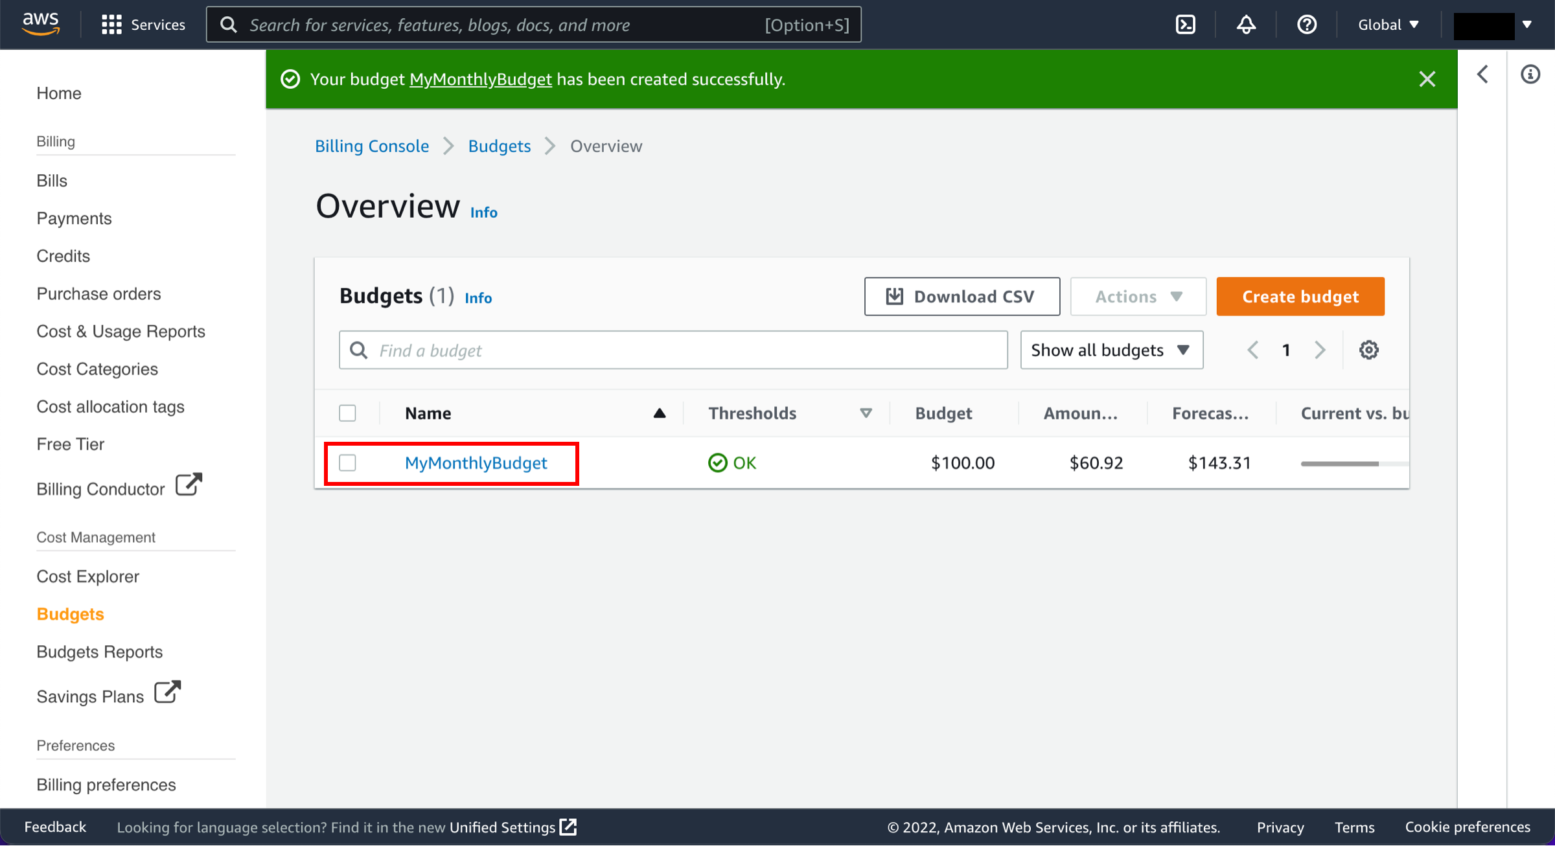1555x846 pixels.
Task: Open Home in the sidebar
Action: 59,93
